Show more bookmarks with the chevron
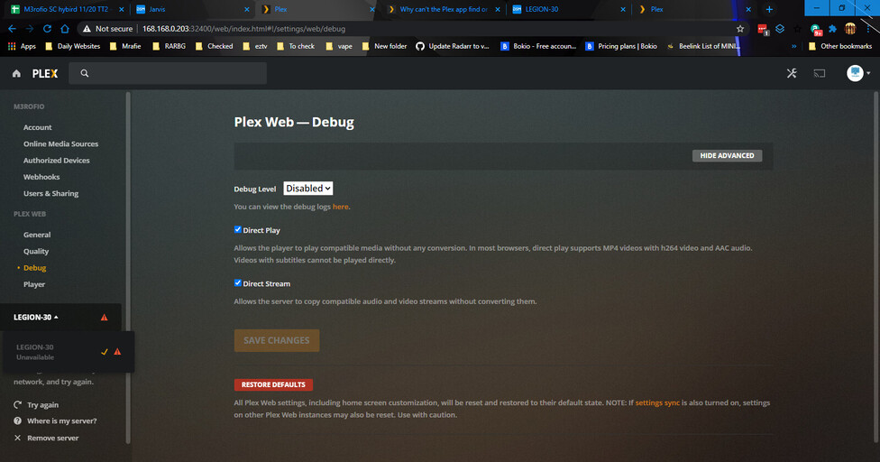The height and width of the screenshot is (462, 880). coord(793,47)
